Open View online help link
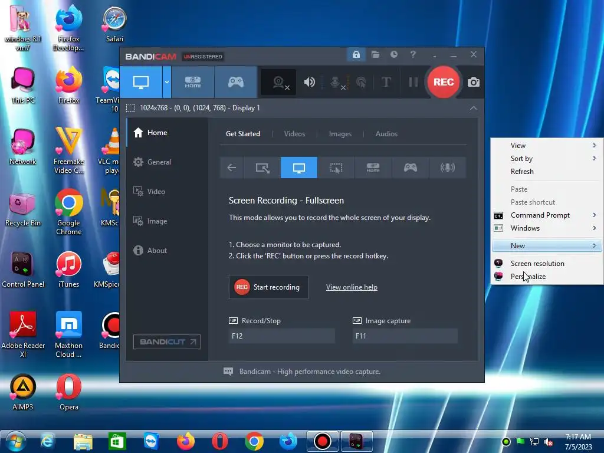The image size is (604, 453). point(352,287)
